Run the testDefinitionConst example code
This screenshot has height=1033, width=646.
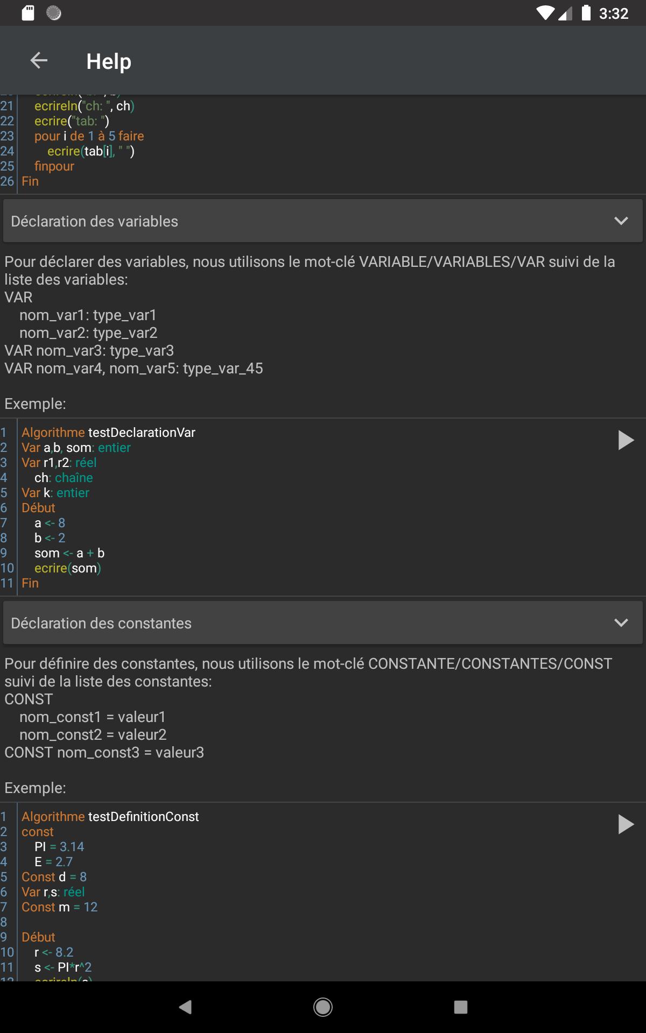coord(626,824)
